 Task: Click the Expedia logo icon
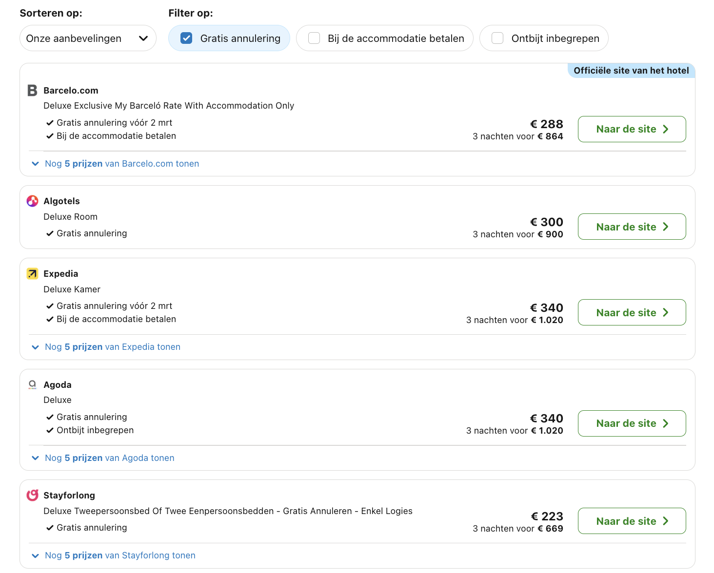point(32,273)
